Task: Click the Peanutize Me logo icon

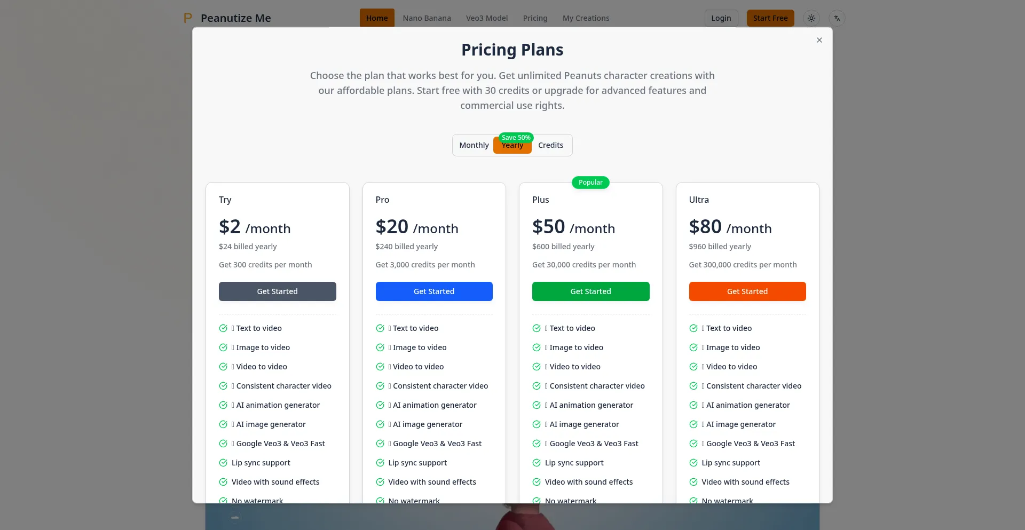Action: (x=188, y=18)
